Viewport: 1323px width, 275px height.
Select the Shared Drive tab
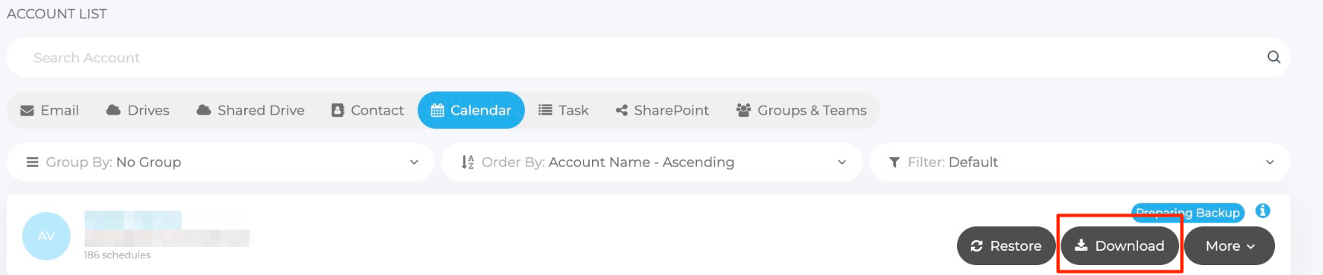[250, 110]
